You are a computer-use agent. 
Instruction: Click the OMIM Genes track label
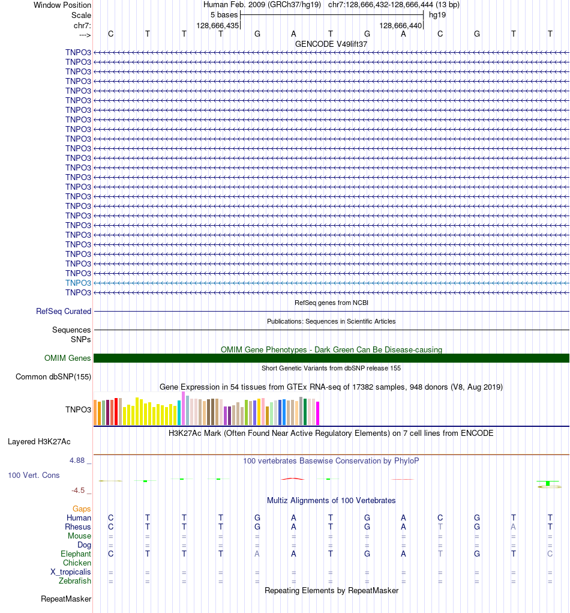68,358
